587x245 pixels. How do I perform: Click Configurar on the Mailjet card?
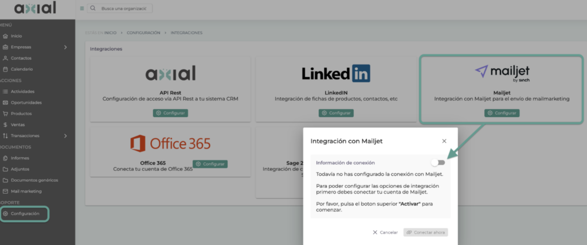click(502, 113)
